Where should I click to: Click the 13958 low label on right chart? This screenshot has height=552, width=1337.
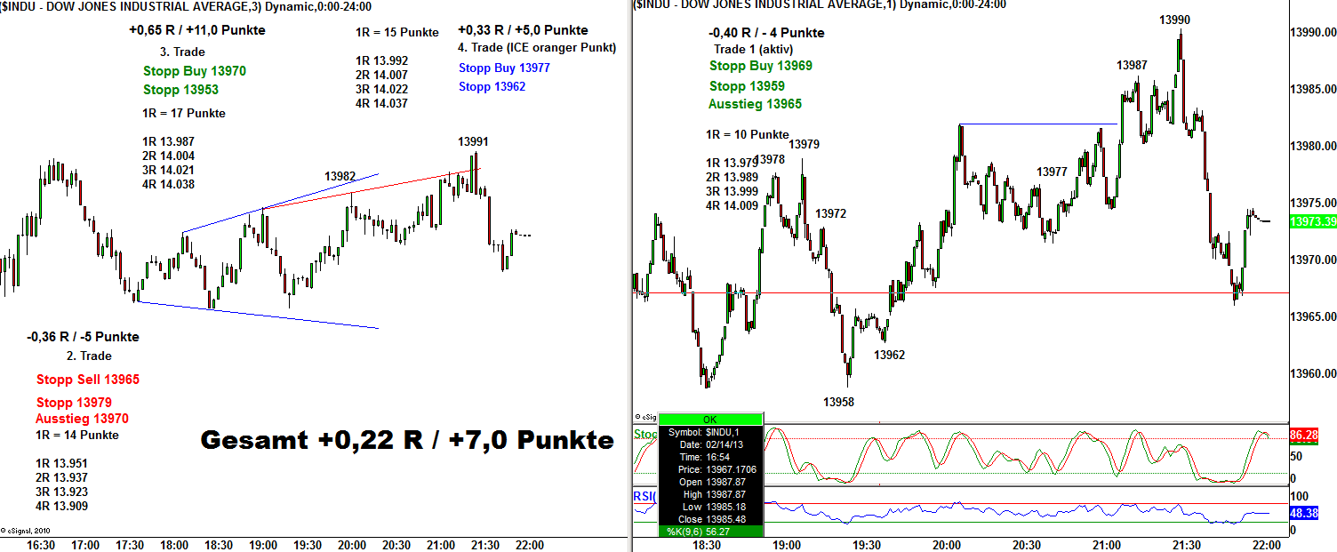point(838,402)
